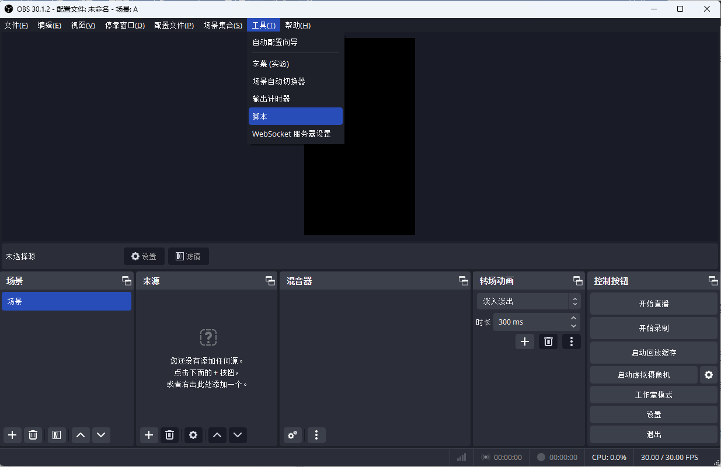
Task: Open scene filters via the filter icon
Action: (57, 435)
